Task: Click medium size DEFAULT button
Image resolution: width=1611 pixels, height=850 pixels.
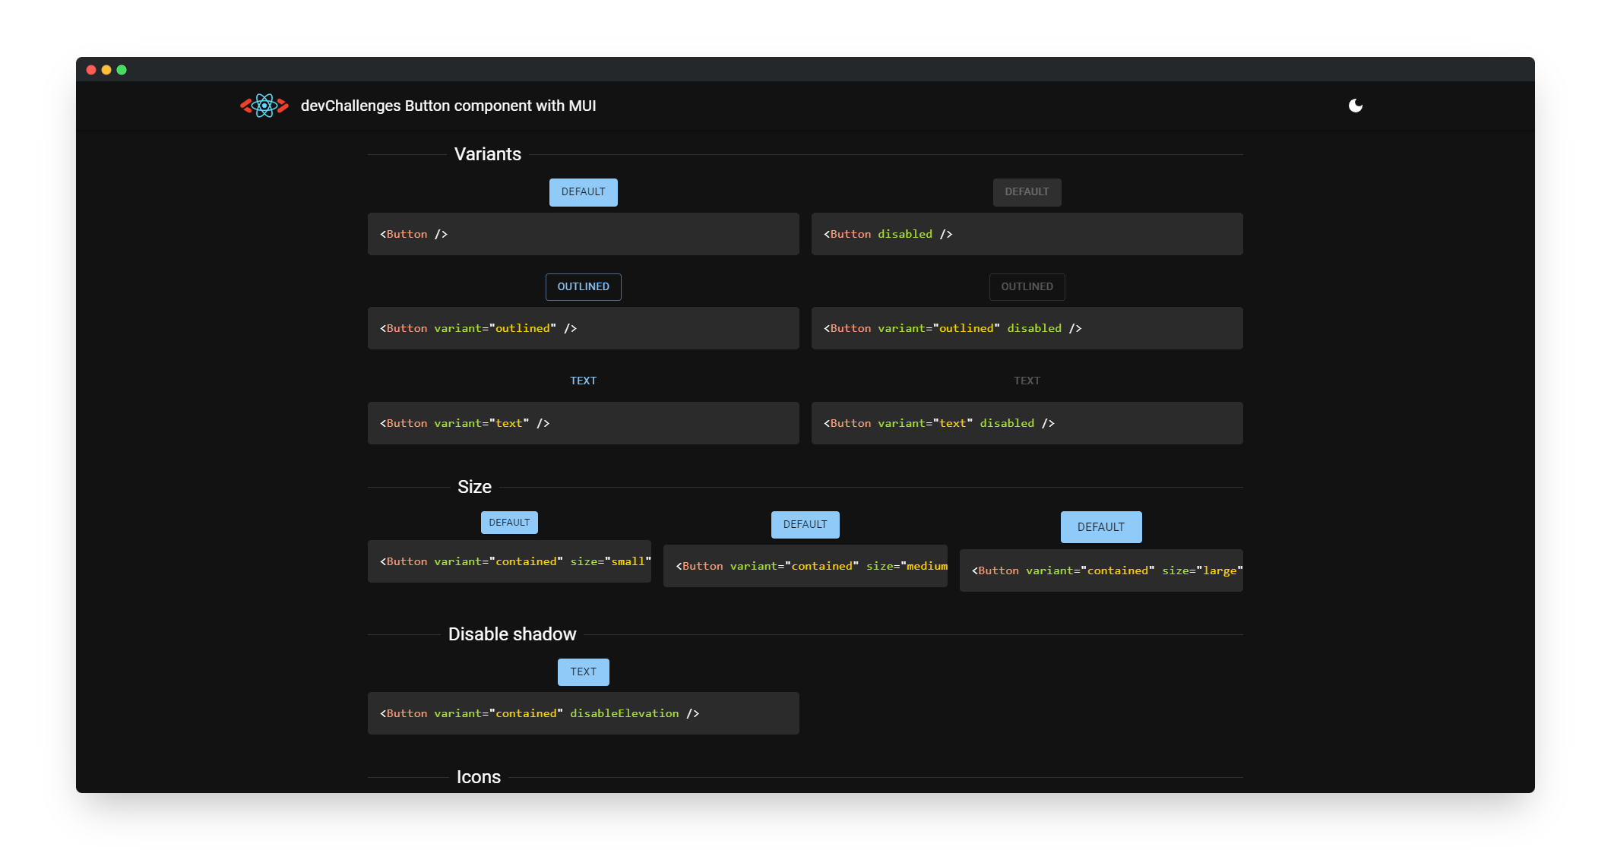Action: pyautogui.click(x=806, y=523)
